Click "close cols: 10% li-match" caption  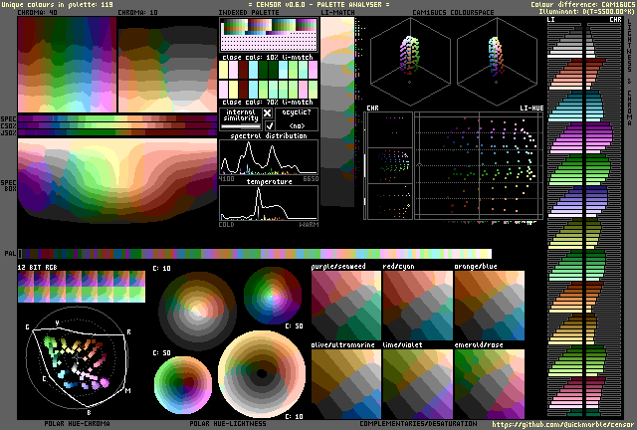(268, 58)
